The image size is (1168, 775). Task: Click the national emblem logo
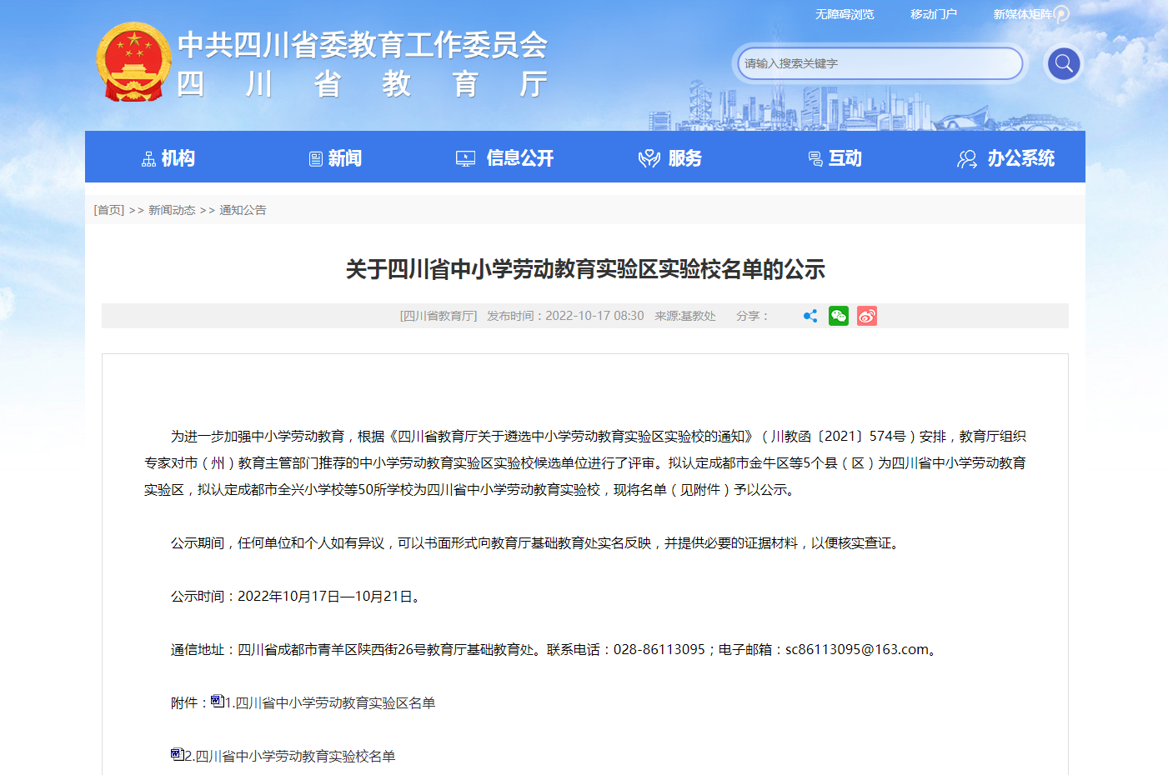[133, 62]
